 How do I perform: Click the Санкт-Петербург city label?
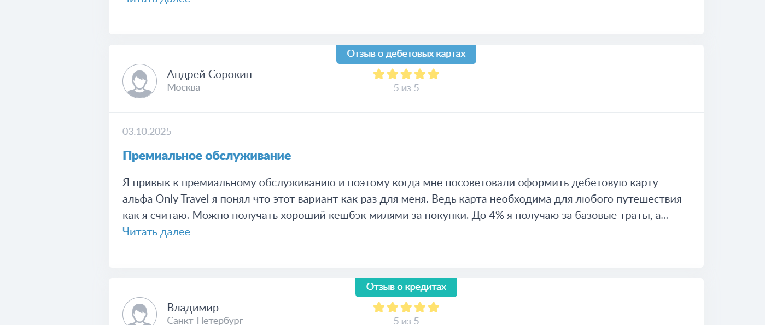click(x=205, y=320)
